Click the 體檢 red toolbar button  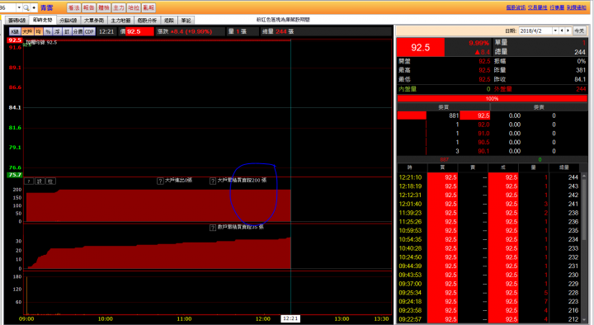click(x=104, y=7)
